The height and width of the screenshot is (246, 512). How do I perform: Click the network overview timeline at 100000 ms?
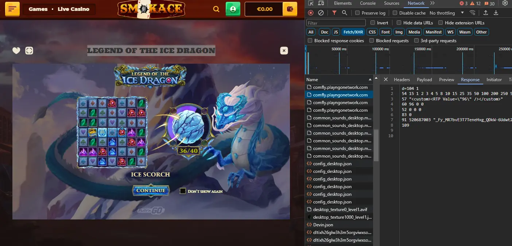point(380,49)
